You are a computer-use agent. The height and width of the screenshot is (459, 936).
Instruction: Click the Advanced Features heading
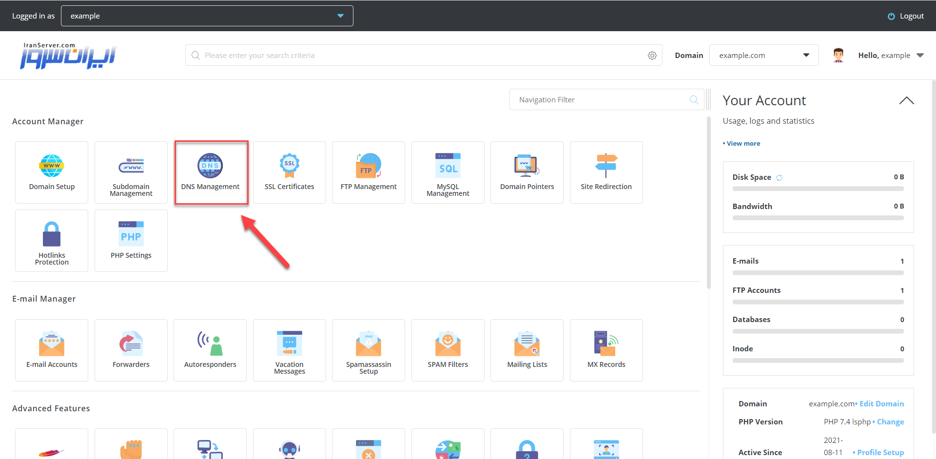pos(51,409)
